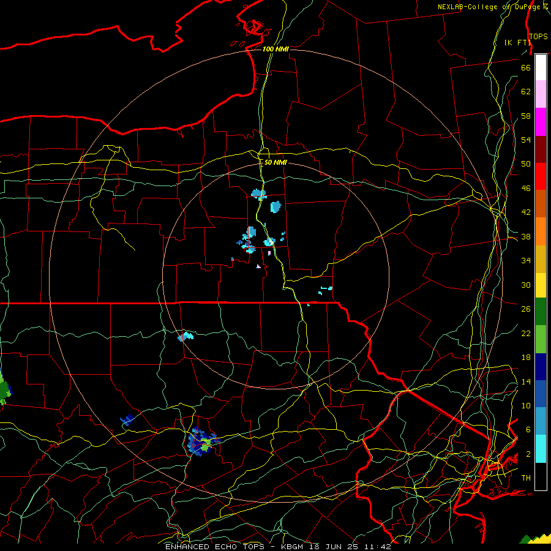Click the 50 legend value
This screenshot has width=551, height=551.
pos(526,164)
